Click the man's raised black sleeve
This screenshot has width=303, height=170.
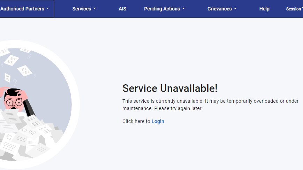(x=29, y=108)
